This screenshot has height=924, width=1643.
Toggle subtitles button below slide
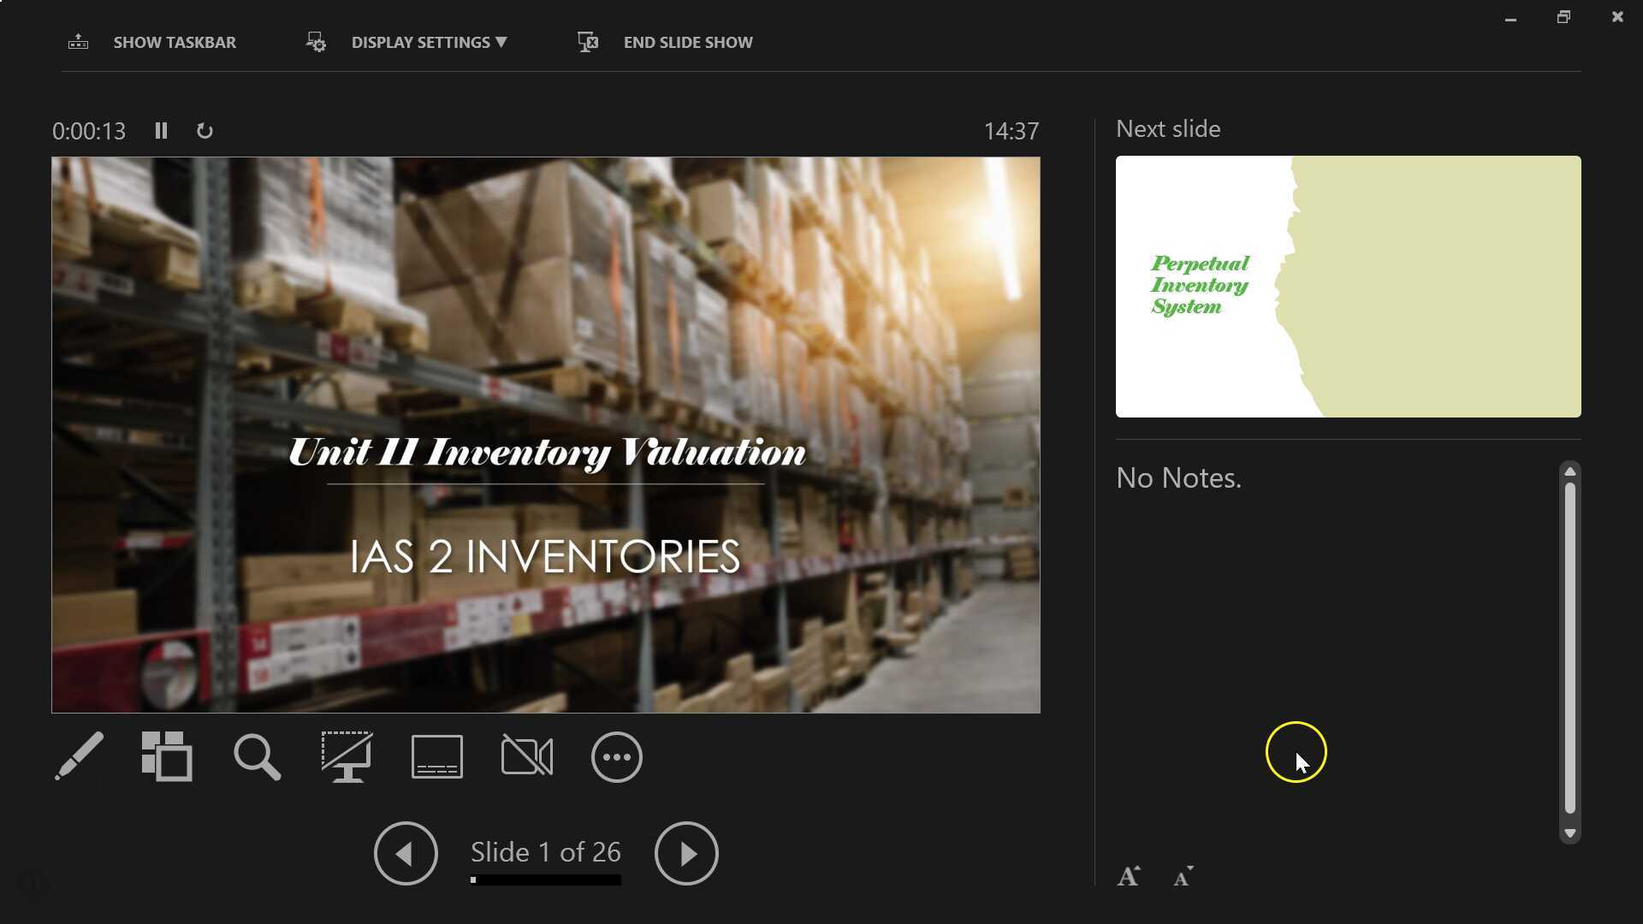437,756
